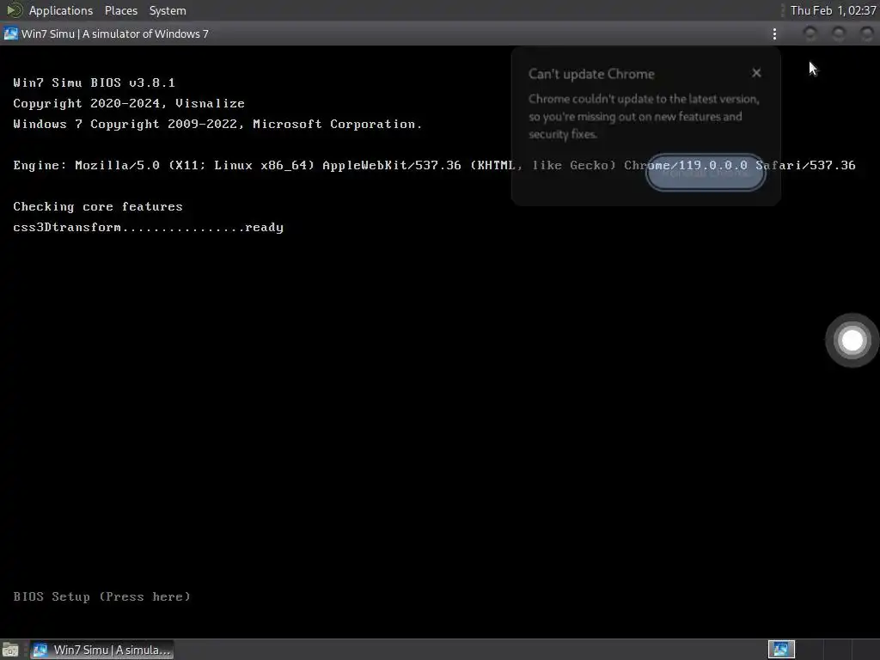The width and height of the screenshot is (880, 660).
Task: Click the faded Reinstall Chrome button
Action: [x=706, y=173]
